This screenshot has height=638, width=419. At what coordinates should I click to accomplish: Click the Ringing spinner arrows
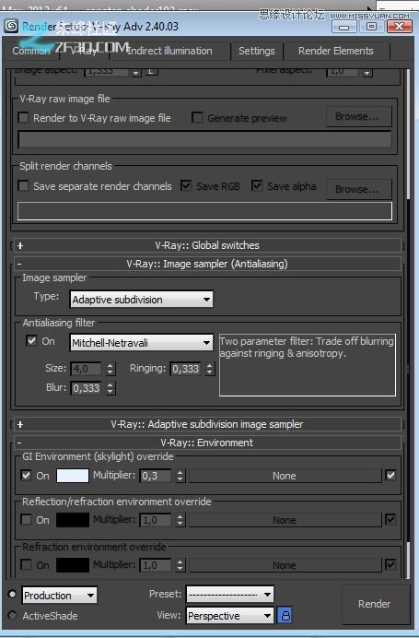pos(210,369)
